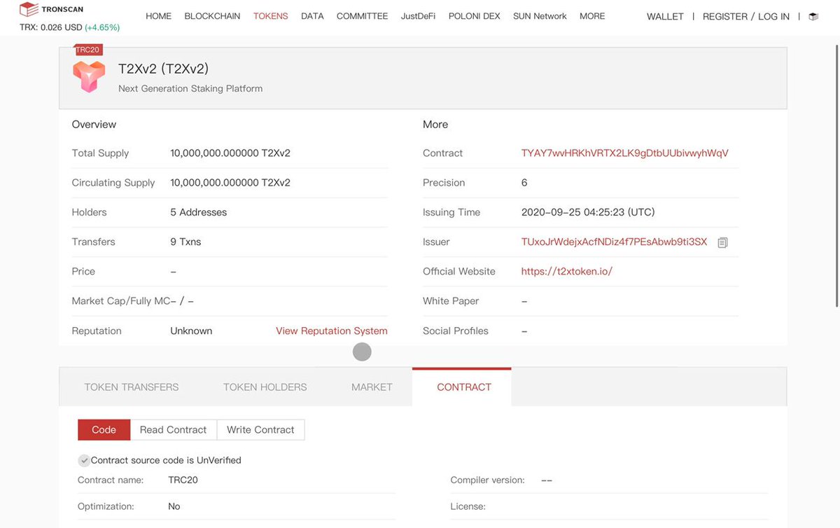This screenshot has height=528, width=840.
Task: Click the Circulating Supply value 10,000,000.000000 T2Xv2
Action: pyautogui.click(x=230, y=183)
